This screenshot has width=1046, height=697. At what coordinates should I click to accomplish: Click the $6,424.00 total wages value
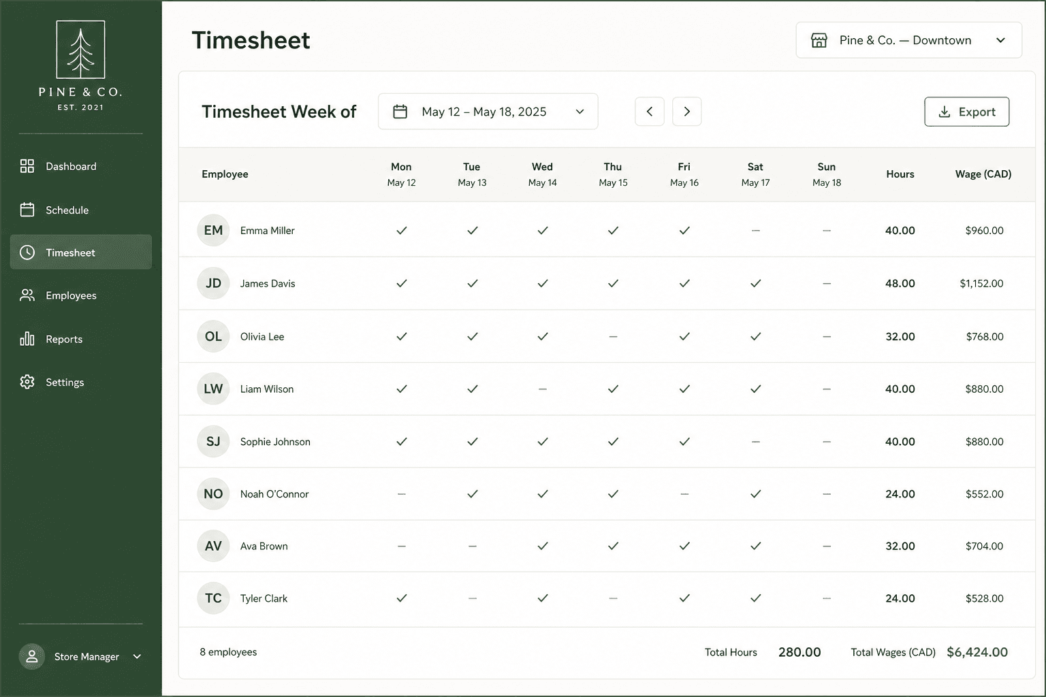977,652
